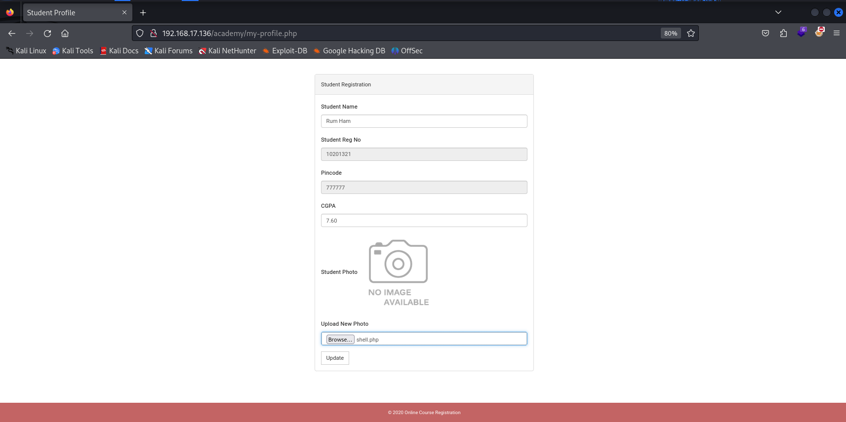Save page to Pocket
Viewport: 846px width, 422px height.
point(765,34)
